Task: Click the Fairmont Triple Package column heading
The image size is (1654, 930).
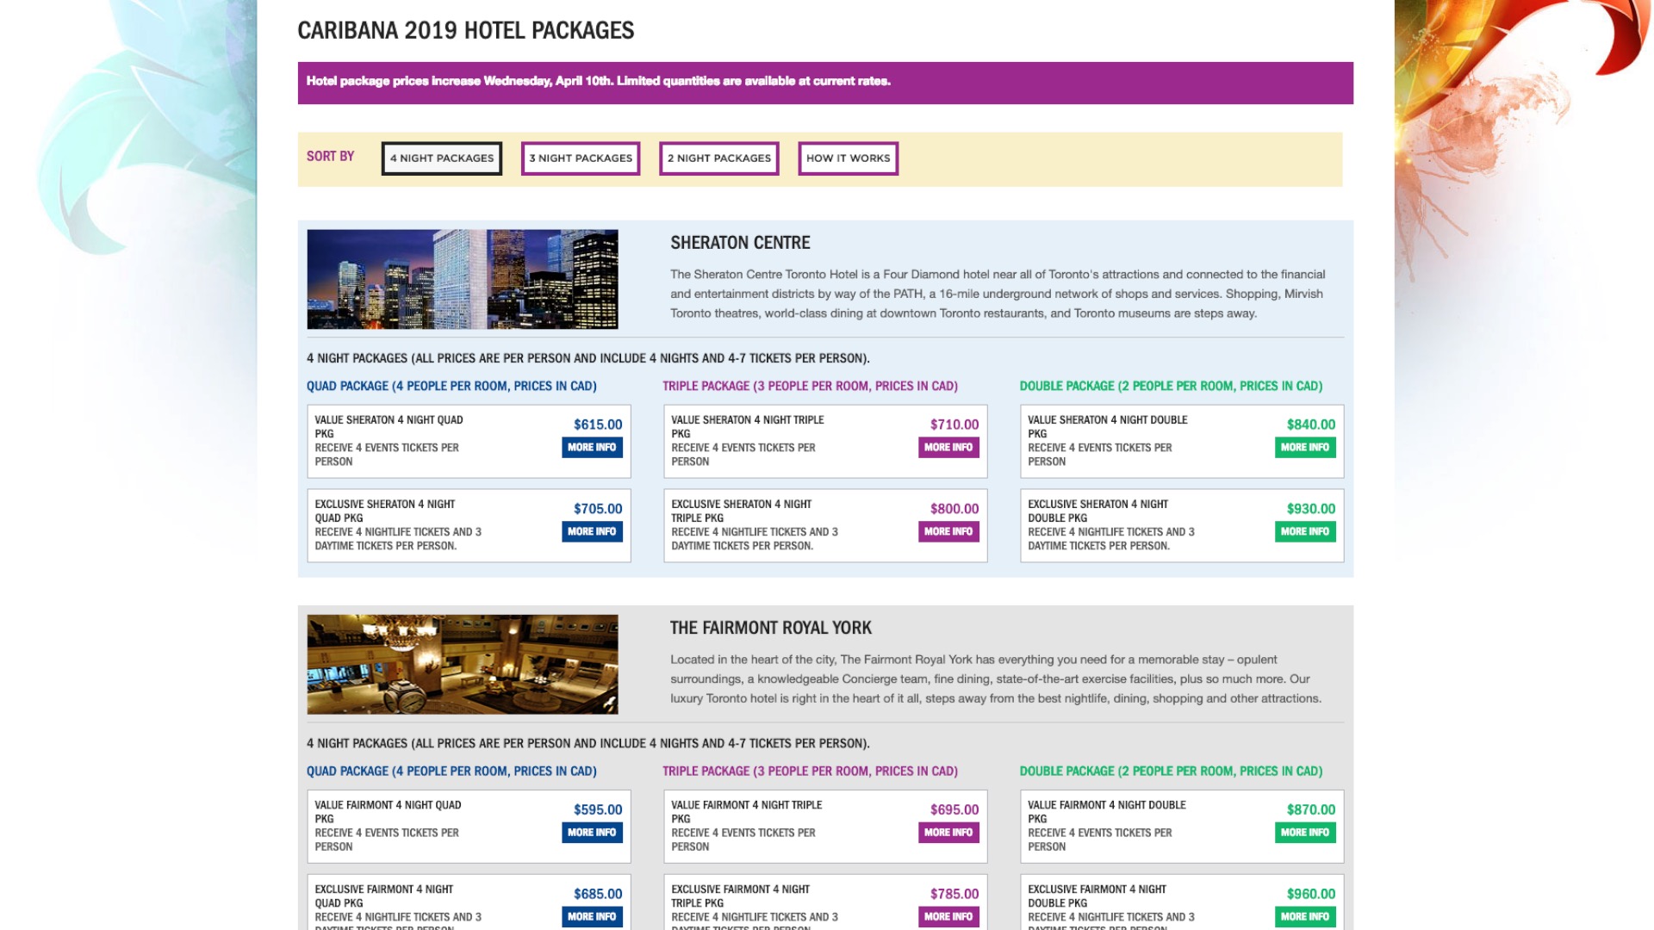Action: click(810, 771)
